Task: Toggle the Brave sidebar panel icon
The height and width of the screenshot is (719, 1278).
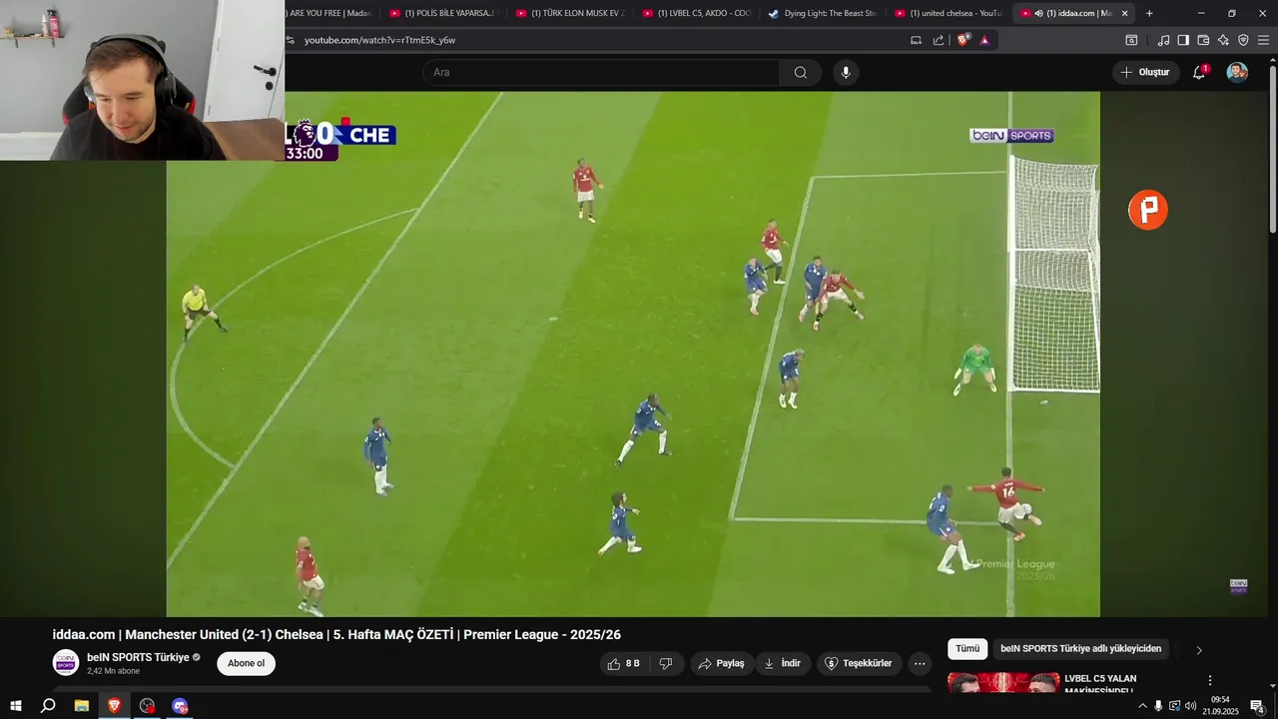Action: (x=1183, y=40)
